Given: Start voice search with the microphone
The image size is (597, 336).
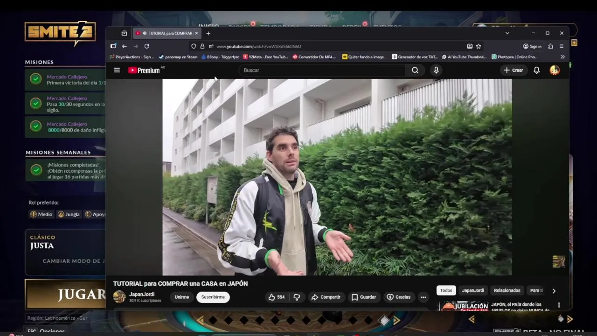Looking at the screenshot, I should (x=436, y=70).
